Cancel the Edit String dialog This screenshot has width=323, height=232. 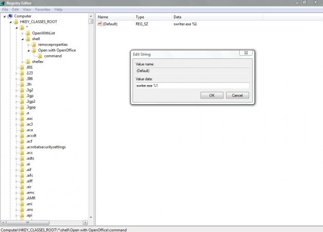pyautogui.click(x=238, y=95)
